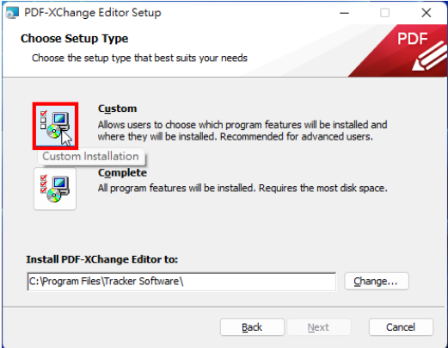
Task: Click the "Choose Setup Type" header title
Action: pos(74,39)
